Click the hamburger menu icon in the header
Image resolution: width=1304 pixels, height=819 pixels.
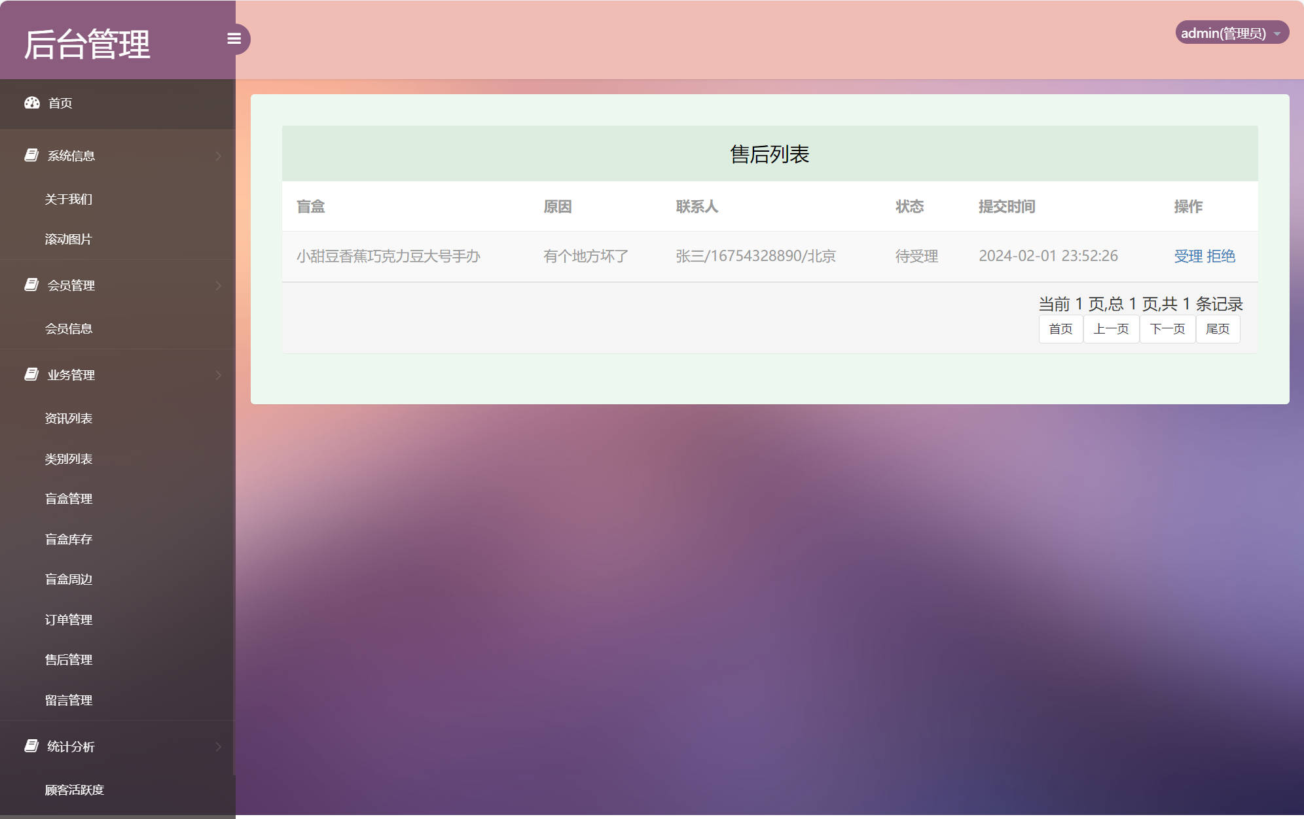[235, 39]
